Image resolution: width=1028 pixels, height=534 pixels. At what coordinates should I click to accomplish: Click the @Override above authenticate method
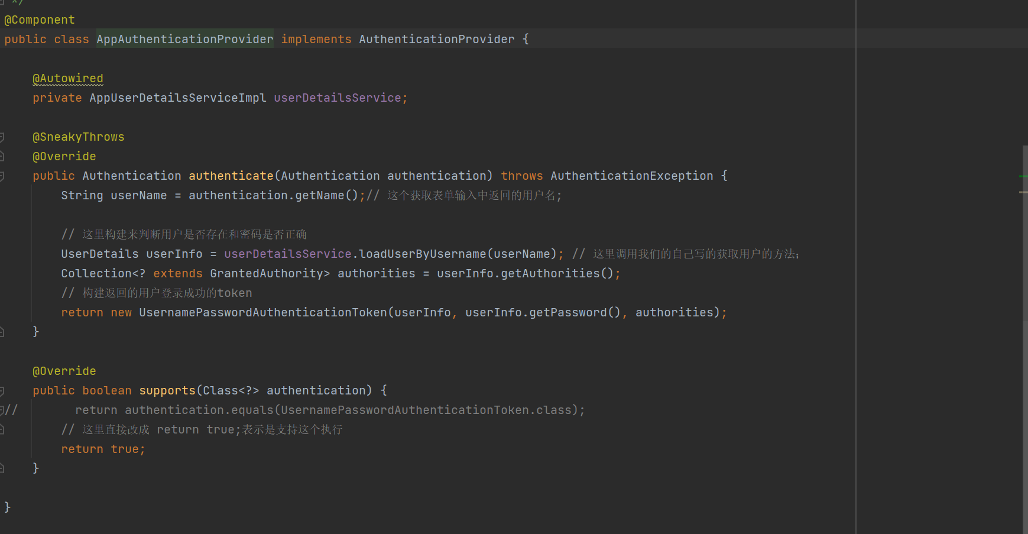64,157
